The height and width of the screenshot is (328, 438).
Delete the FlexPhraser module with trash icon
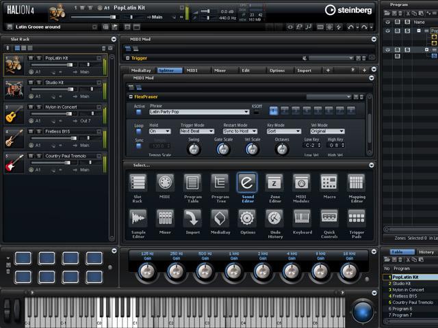coord(361,97)
